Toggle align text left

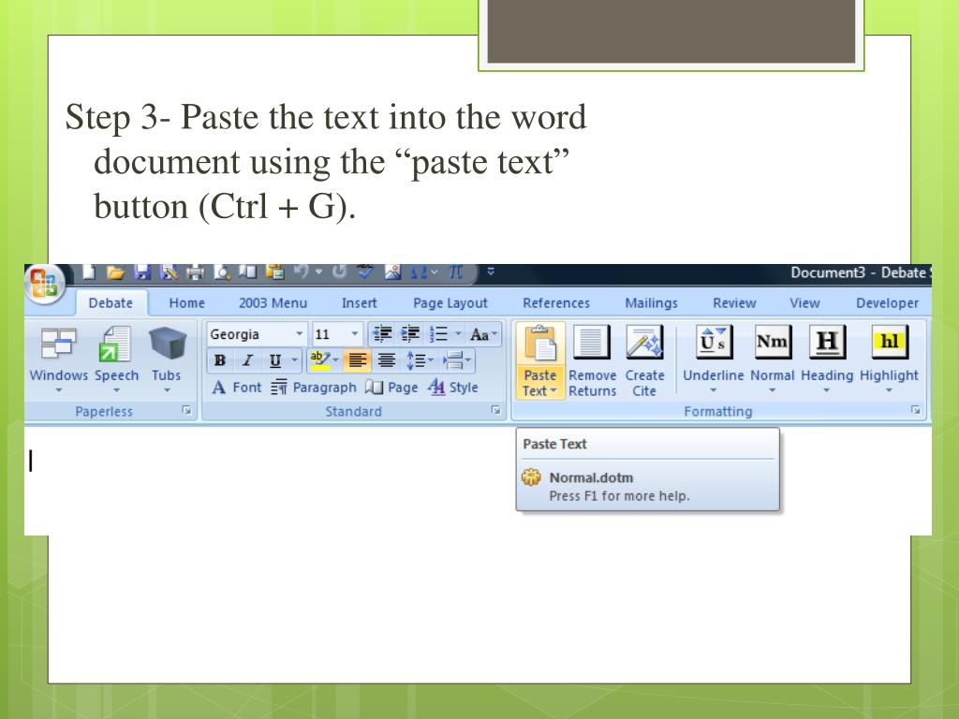[358, 360]
